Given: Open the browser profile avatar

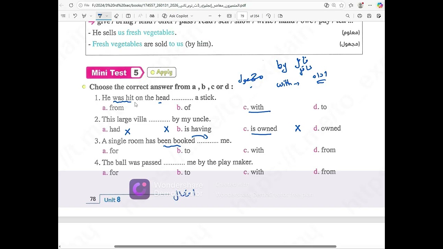Looking at the screenshot, I should 361,5.
